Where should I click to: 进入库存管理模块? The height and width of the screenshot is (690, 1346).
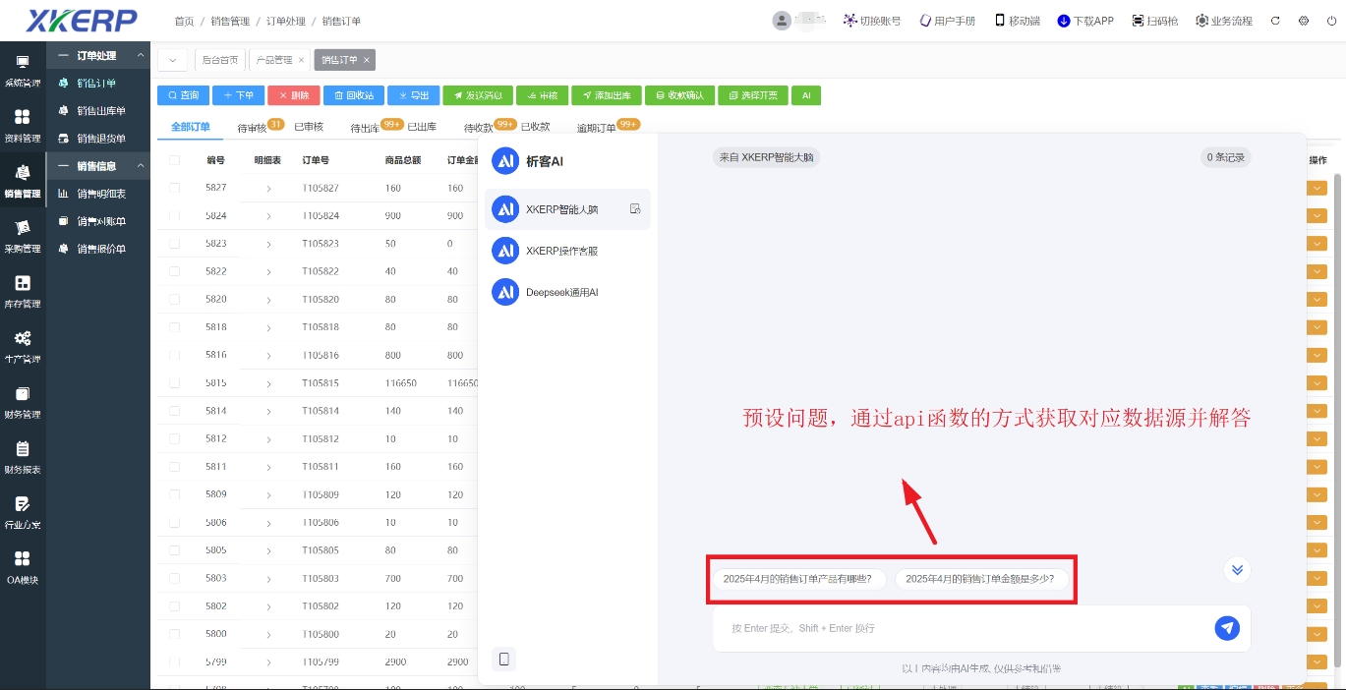click(x=22, y=291)
